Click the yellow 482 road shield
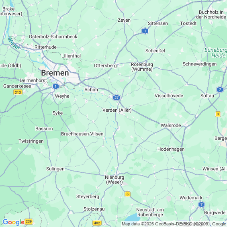 tap(97, 223)
